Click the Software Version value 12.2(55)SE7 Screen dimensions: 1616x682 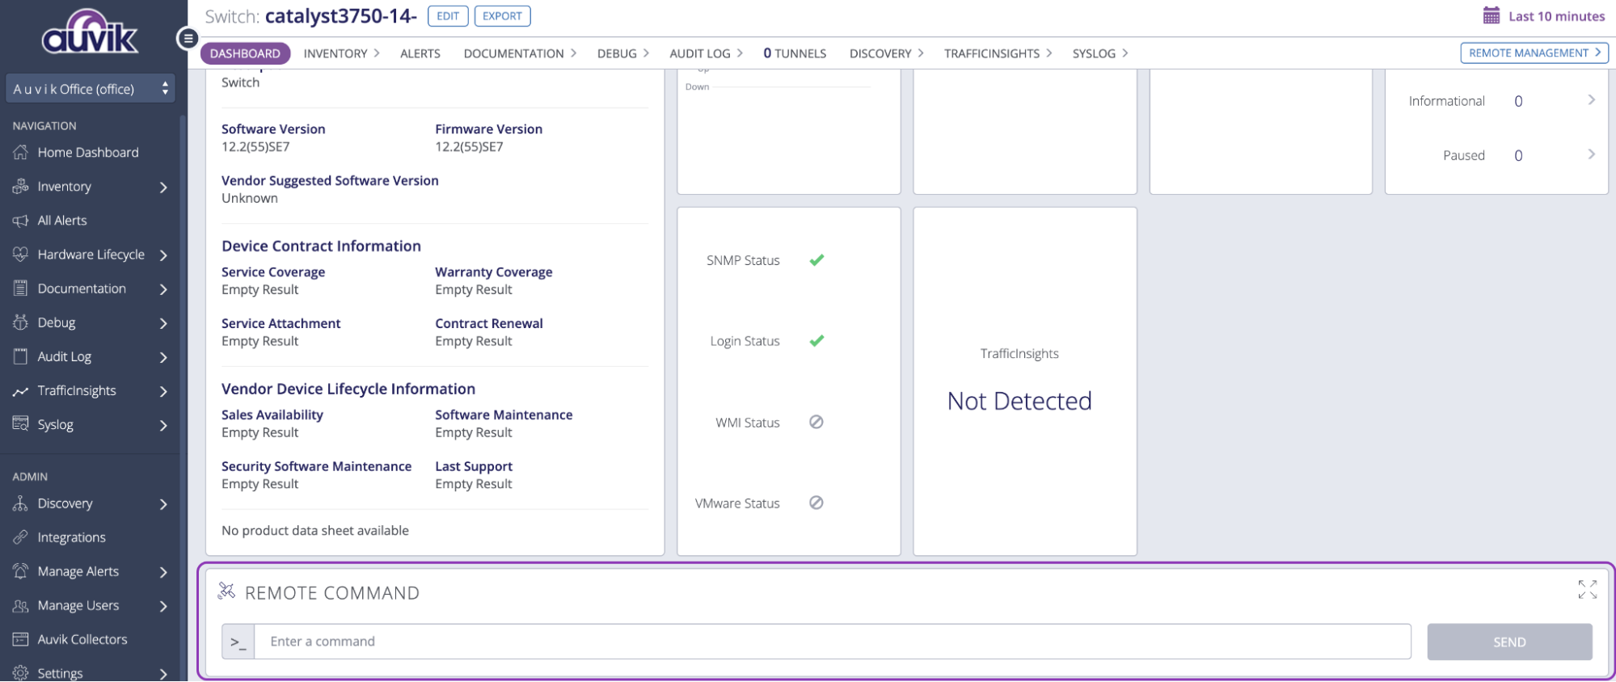pos(255,147)
